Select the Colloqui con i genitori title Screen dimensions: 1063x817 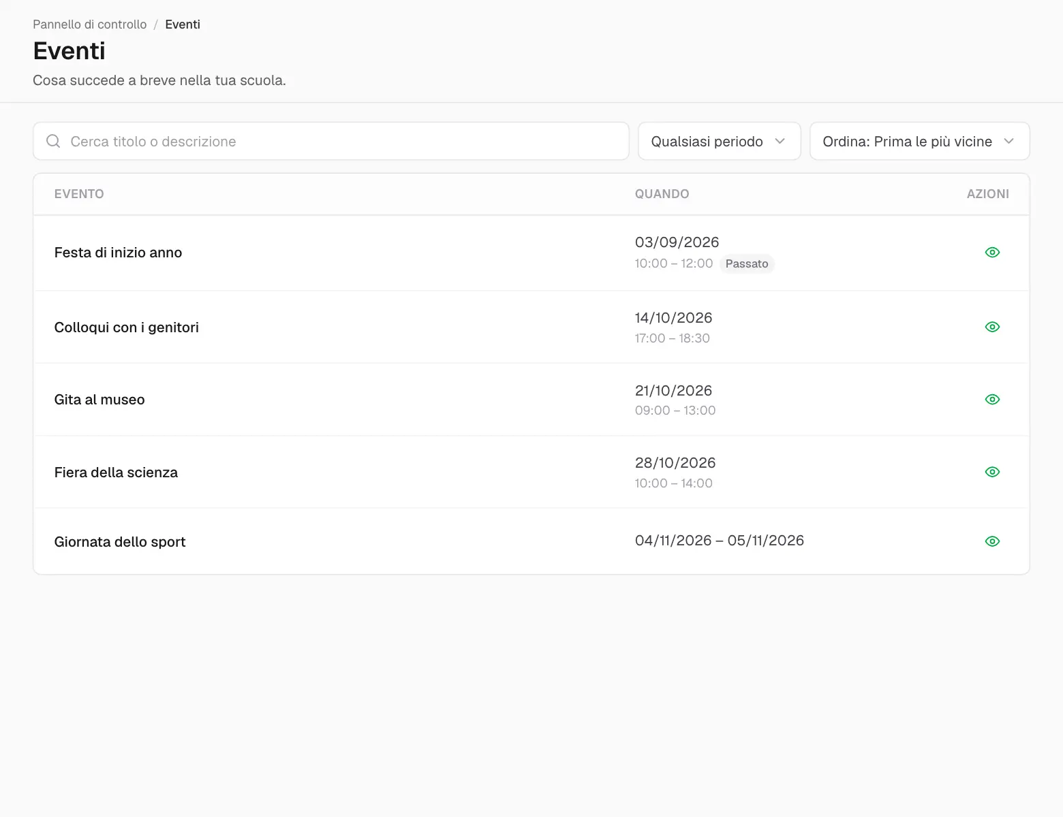[126, 327]
